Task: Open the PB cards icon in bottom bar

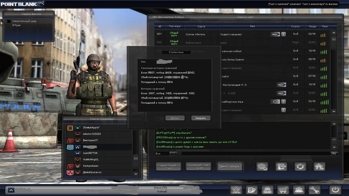Action: (x=252, y=190)
